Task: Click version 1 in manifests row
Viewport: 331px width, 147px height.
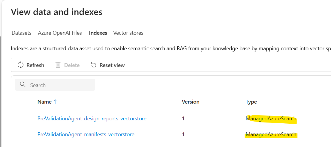Action: pos(183,134)
